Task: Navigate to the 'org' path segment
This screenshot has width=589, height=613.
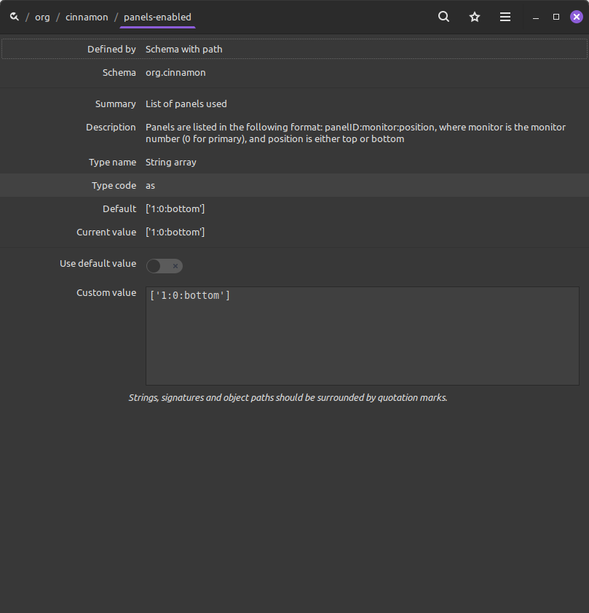Action: tap(42, 17)
